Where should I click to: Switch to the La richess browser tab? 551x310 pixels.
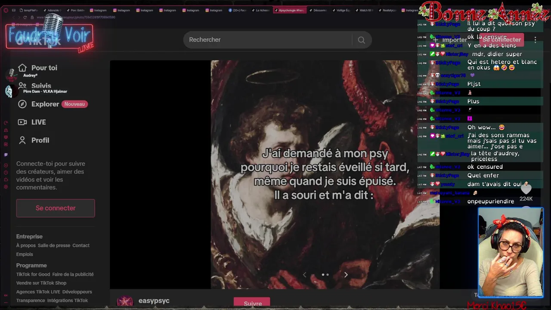click(260, 10)
